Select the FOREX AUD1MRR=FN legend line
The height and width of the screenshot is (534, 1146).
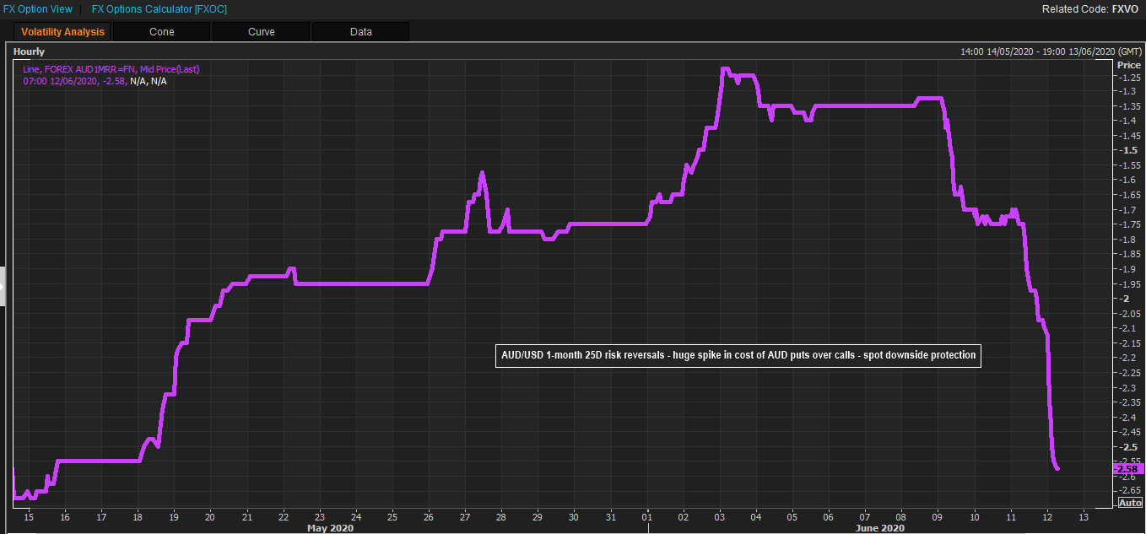(x=111, y=69)
